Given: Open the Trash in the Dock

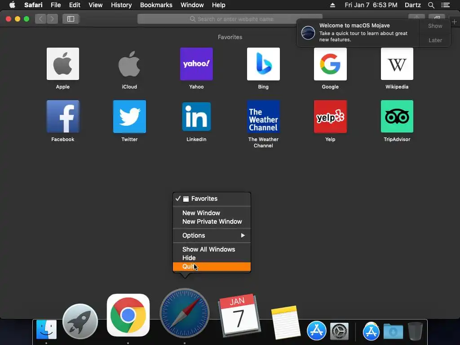Looking at the screenshot, I should pyautogui.click(x=416, y=331).
